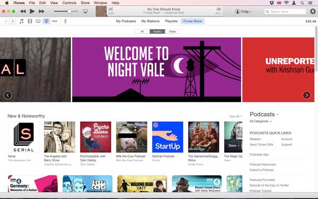Open the Podcasts App link
Screen dimensions: 318x199
259,154
